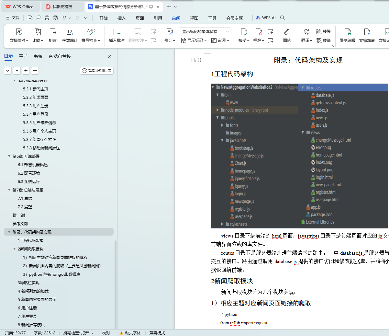Open the new tab dropdown arrow

tap(176, 6)
